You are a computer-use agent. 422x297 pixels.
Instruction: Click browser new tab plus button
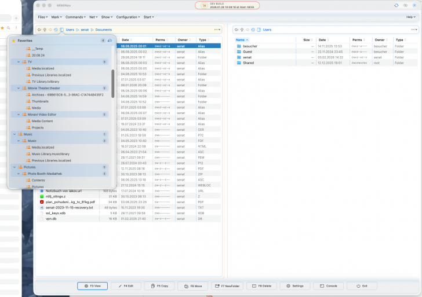pos(16,19)
